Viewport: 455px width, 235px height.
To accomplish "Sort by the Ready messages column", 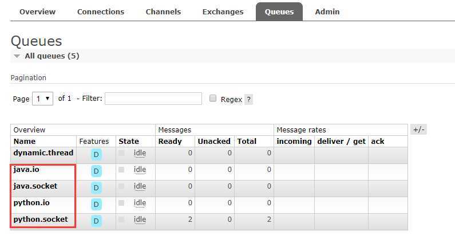I will [x=170, y=141].
